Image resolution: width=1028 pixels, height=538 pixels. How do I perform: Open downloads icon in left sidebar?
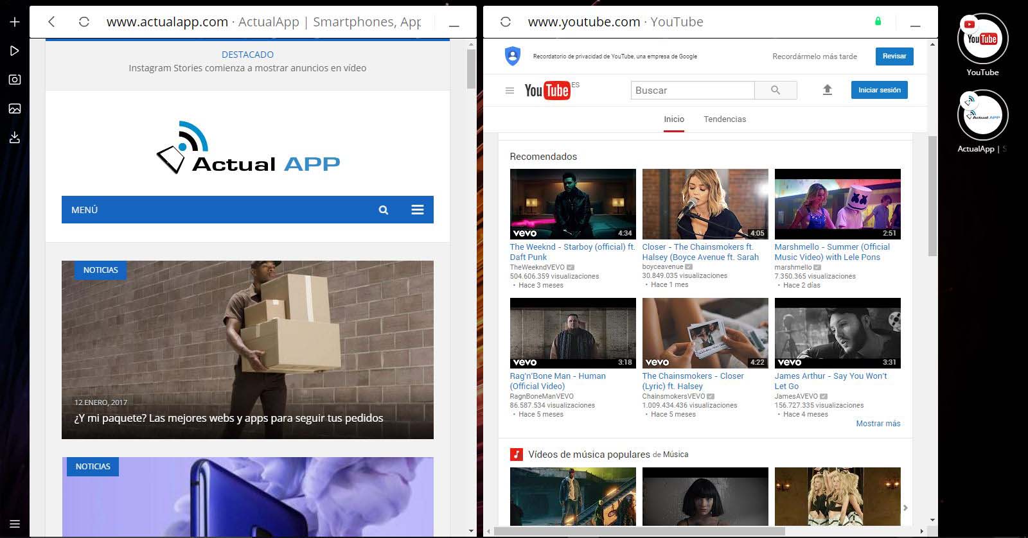[15, 137]
